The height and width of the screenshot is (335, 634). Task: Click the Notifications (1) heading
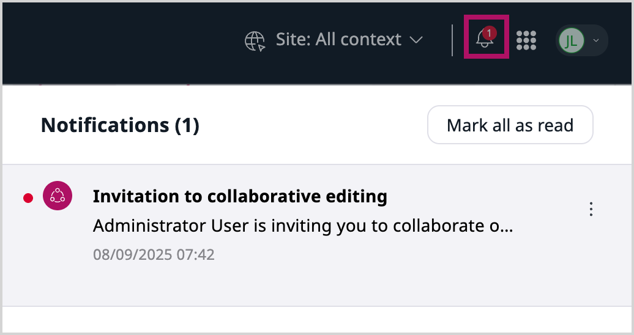point(120,125)
